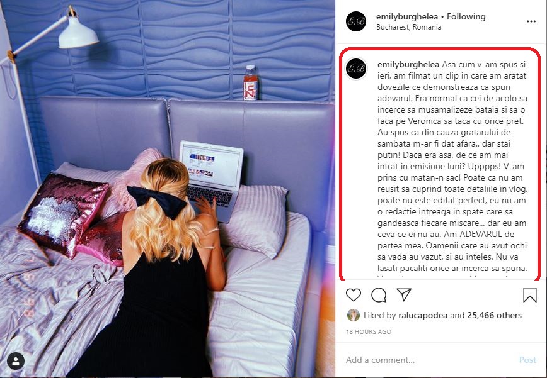Like the post with the heart icon
Screen dimensions: 547x378
pos(354,295)
